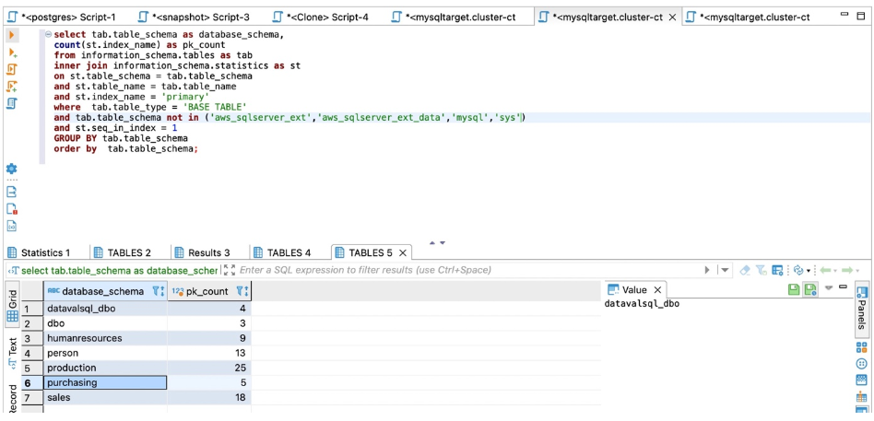Collapse the select statement fold marker
This screenshot has height=421, width=874.
tap(49, 34)
